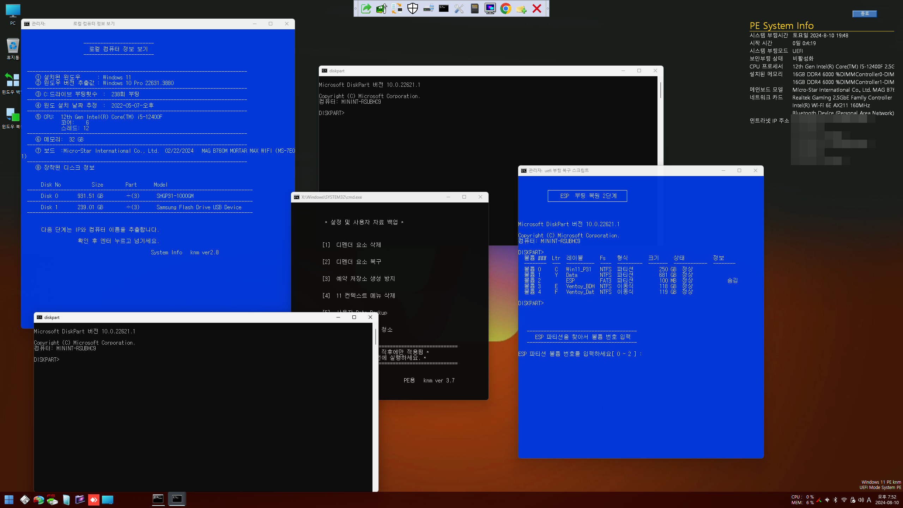Click the PE System Info heading

(782, 26)
